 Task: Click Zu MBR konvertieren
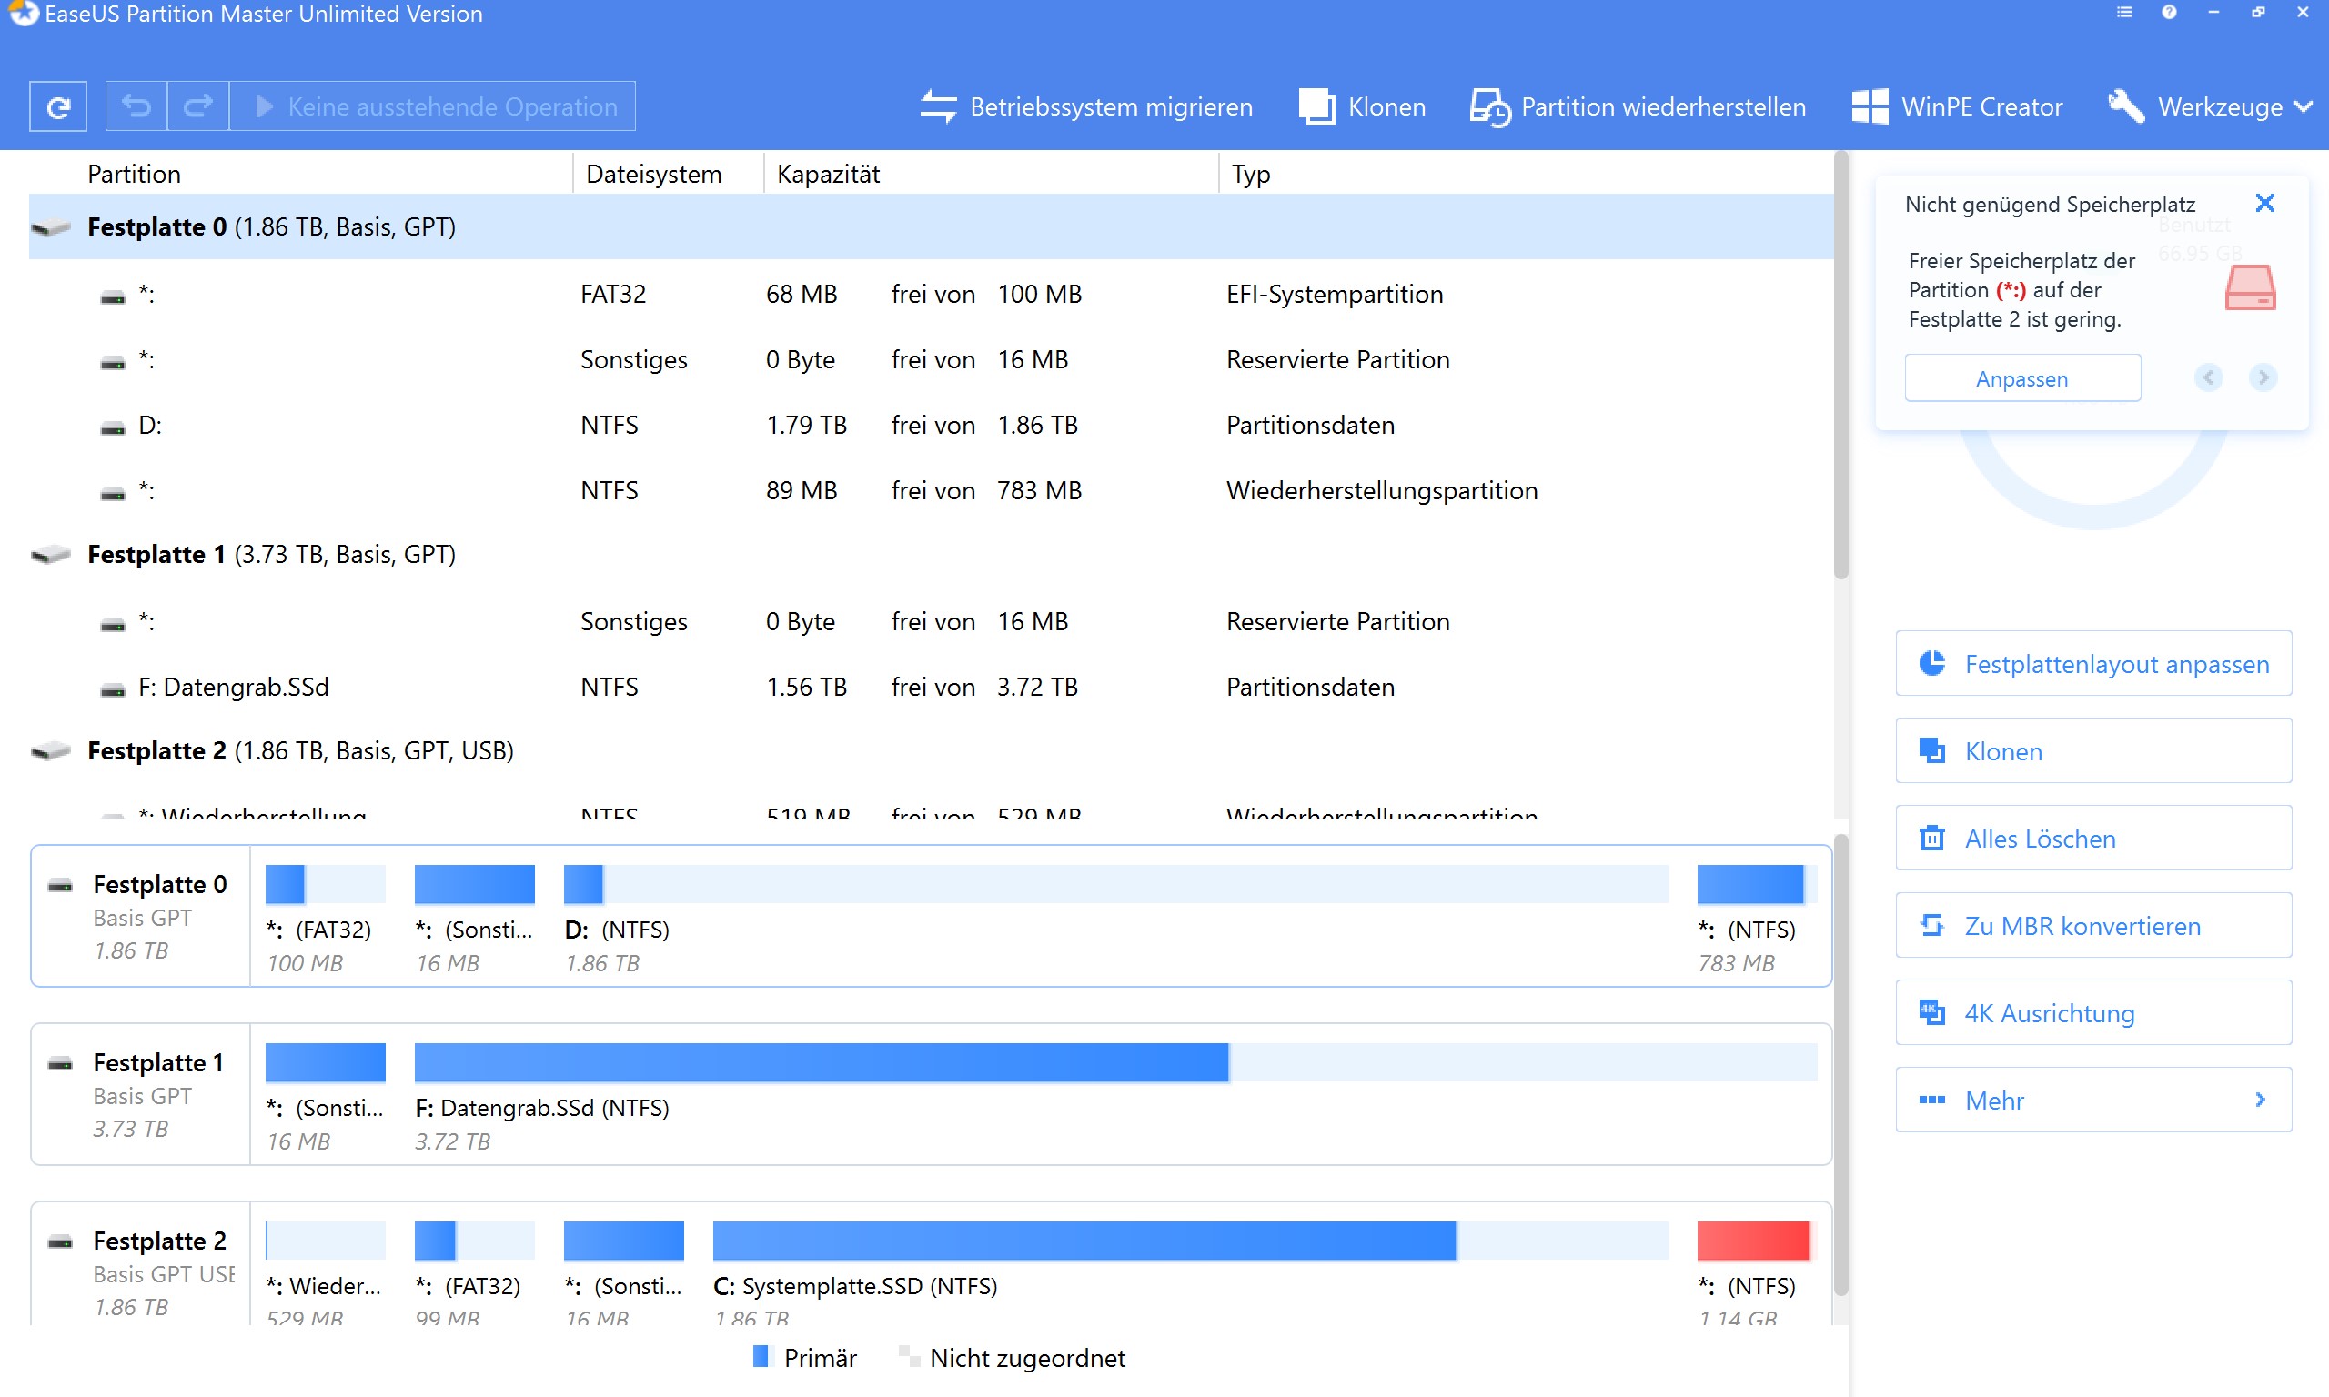[x=2092, y=925]
